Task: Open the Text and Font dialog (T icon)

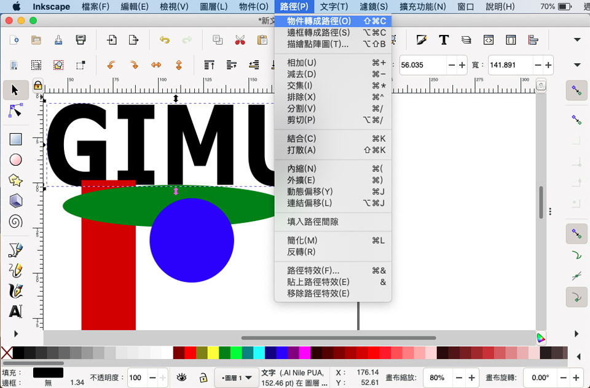Action: [x=444, y=40]
